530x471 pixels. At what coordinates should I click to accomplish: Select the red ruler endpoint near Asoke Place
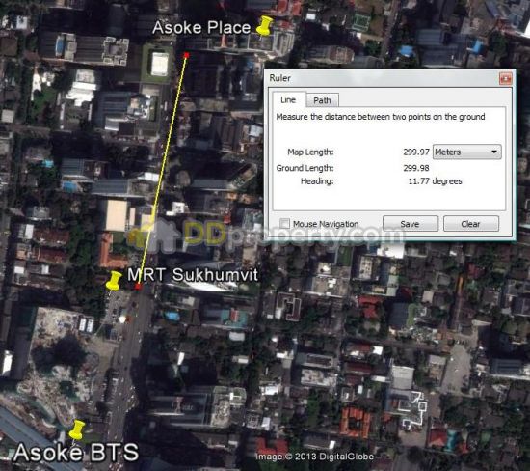(x=186, y=55)
